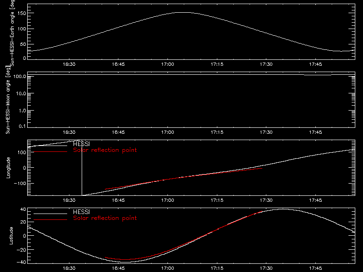Click white legend line sample in Latitude plot

pos(50,214)
